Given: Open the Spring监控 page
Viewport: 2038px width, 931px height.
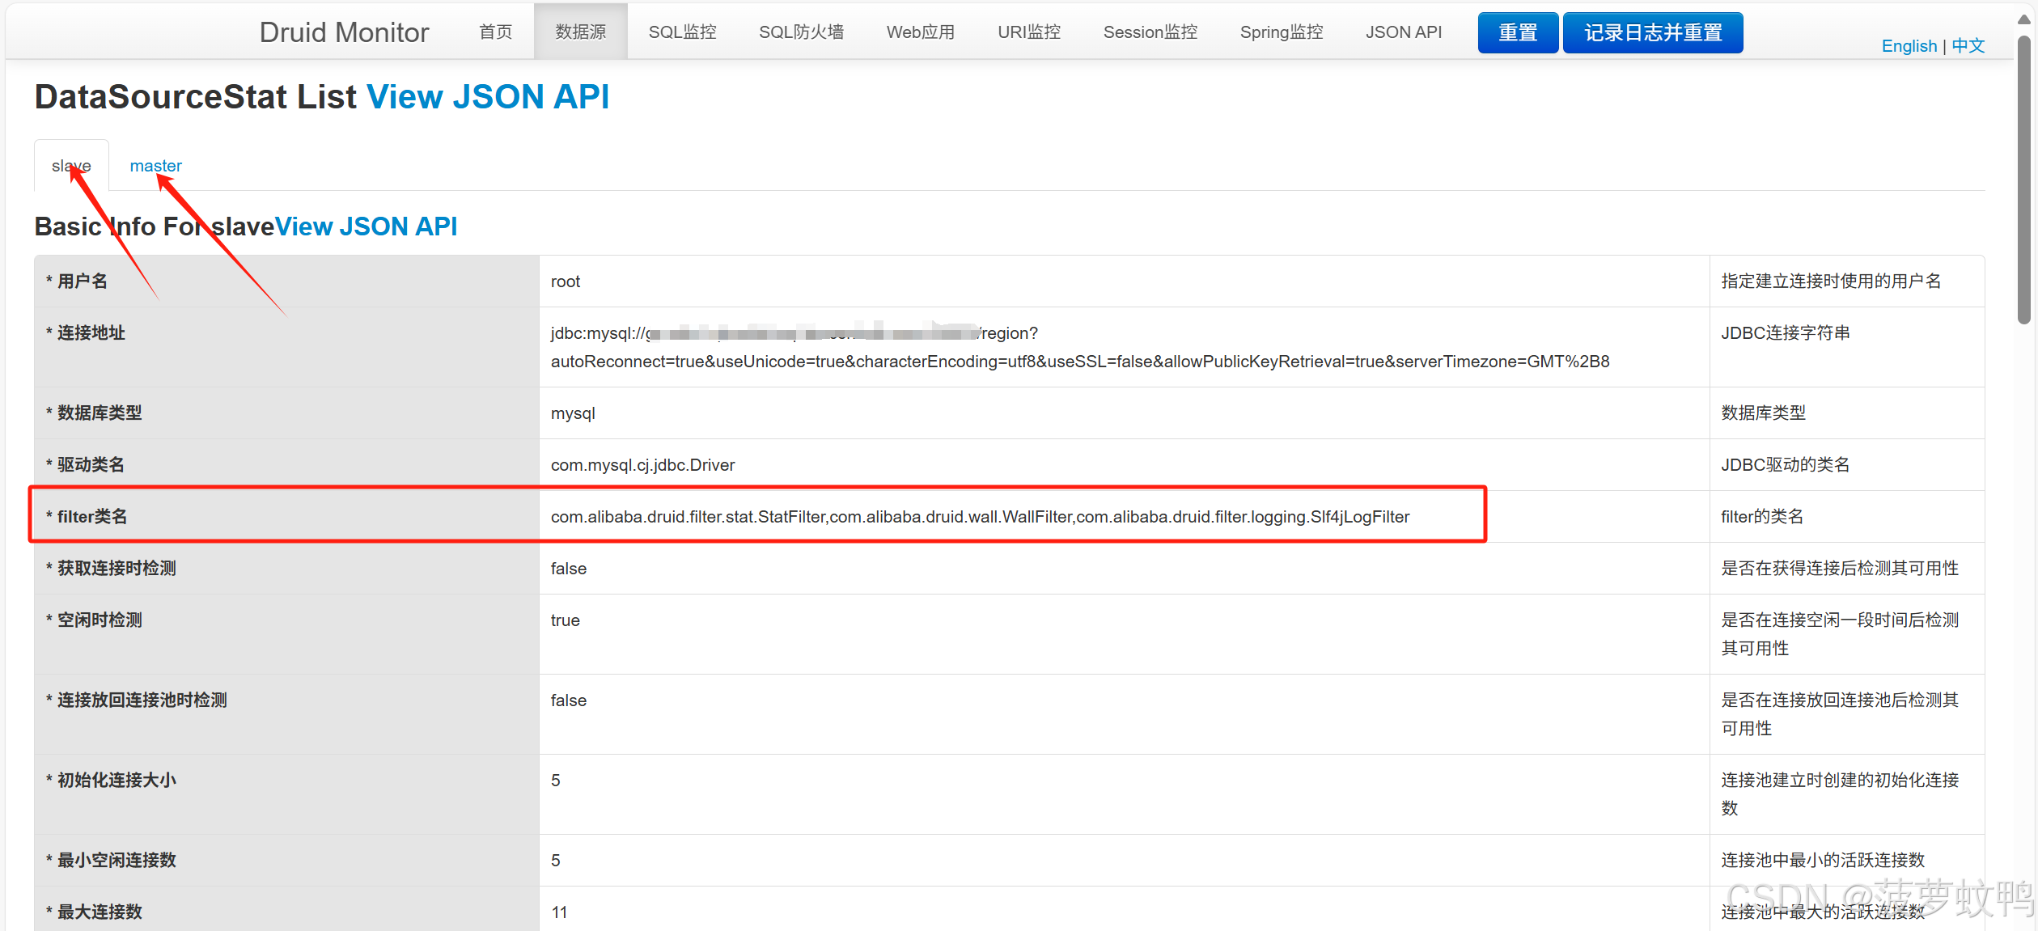Looking at the screenshot, I should pyautogui.click(x=1281, y=32).
